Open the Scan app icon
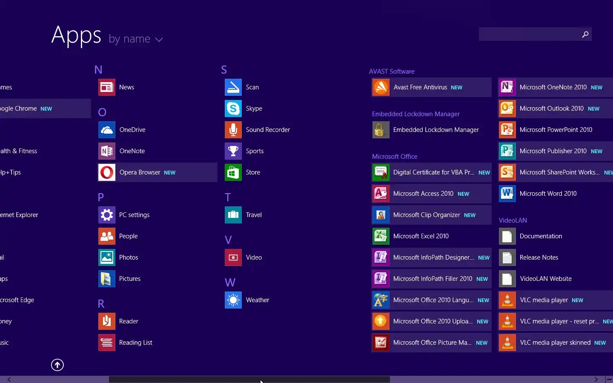 233,87
